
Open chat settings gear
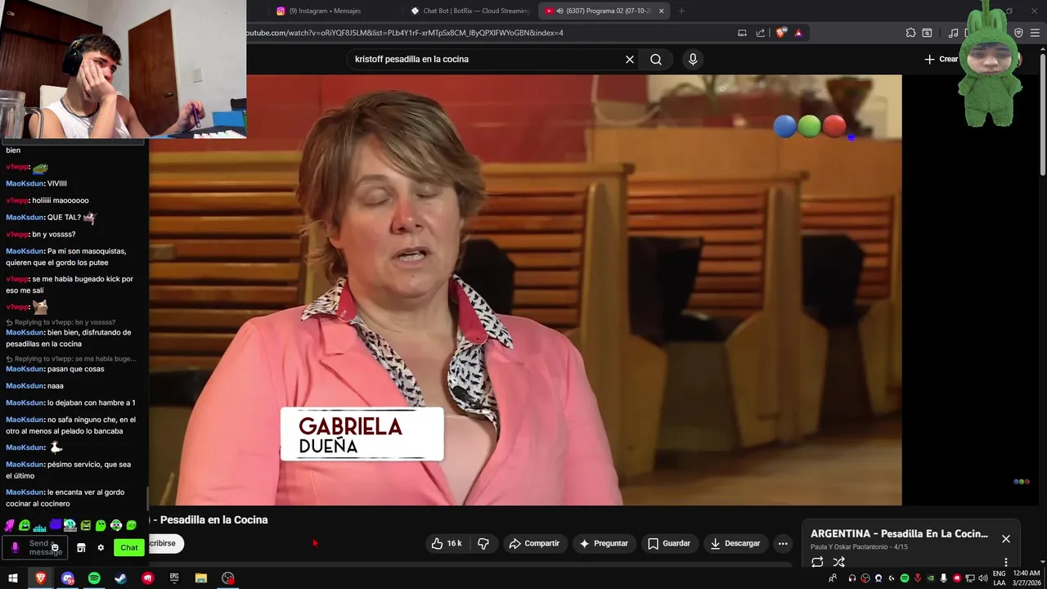click(101, 547)
